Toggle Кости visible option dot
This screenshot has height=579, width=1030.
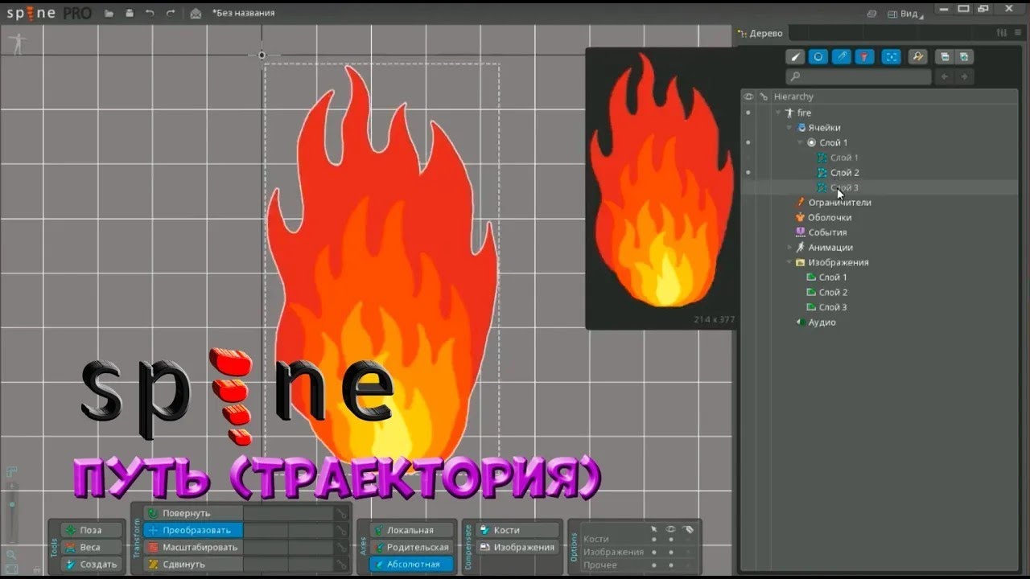coord(670,539)
